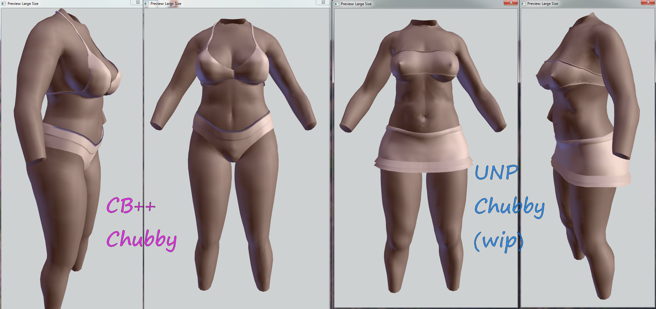Close the second preview window from left
The width and height of the screenshot is (656, 309).
323,2
